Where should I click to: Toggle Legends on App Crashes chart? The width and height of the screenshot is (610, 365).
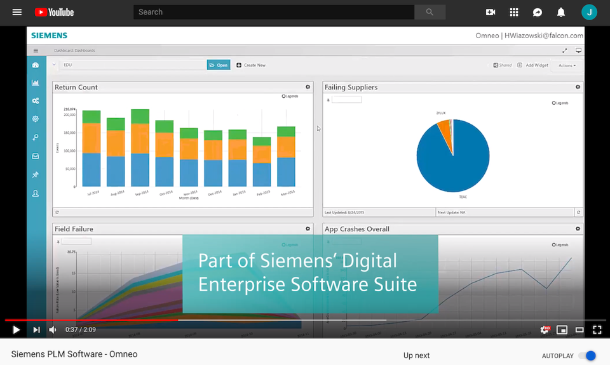560,245
